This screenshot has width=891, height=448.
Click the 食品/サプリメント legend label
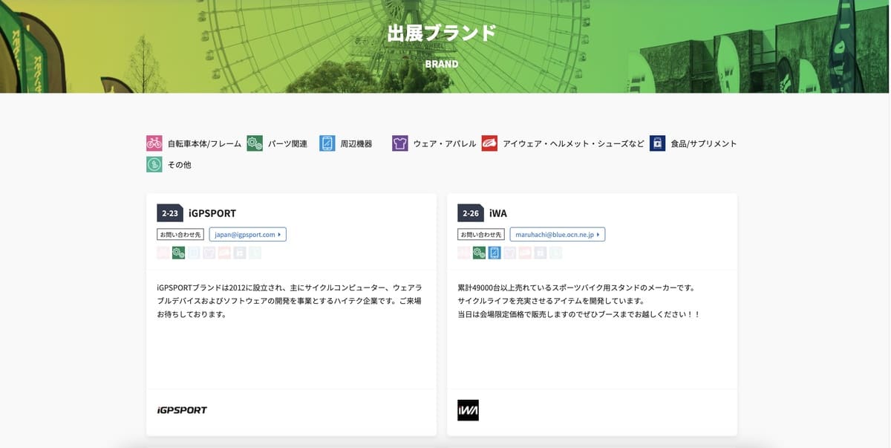[704, 143]
